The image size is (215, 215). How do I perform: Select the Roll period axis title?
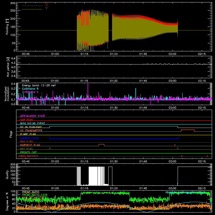(x=8, y=67)
